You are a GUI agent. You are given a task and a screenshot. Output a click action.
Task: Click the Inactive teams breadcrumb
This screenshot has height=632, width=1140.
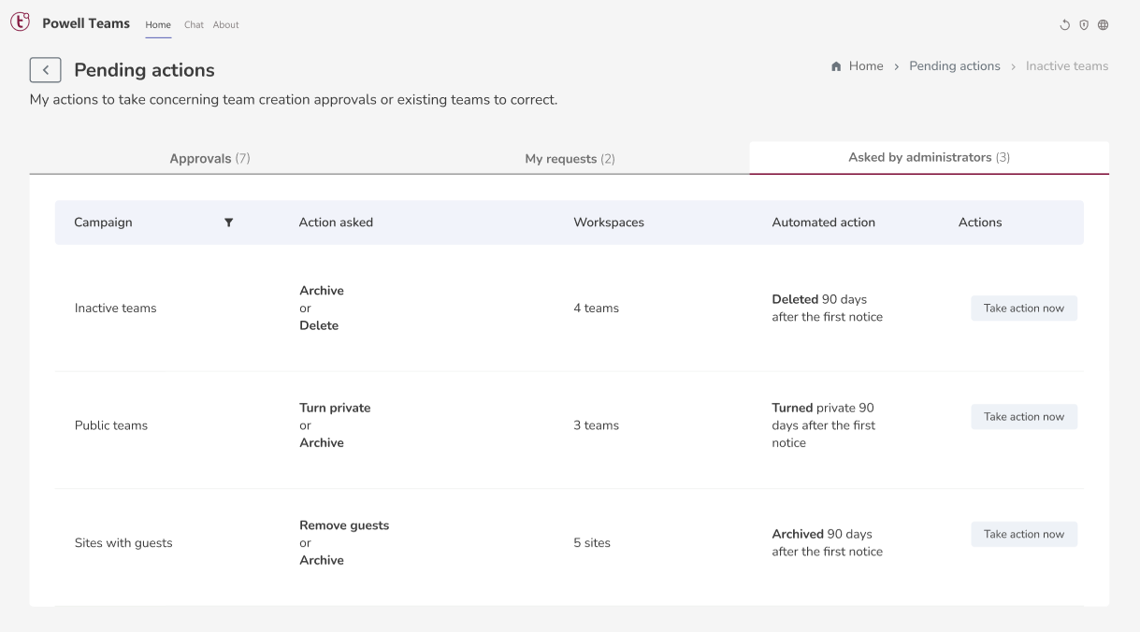click(1067, 66)
